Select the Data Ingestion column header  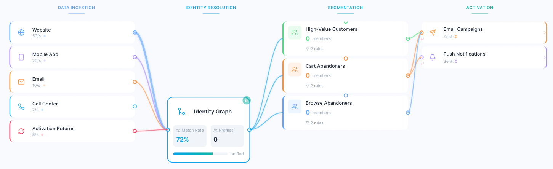[77, 8]
